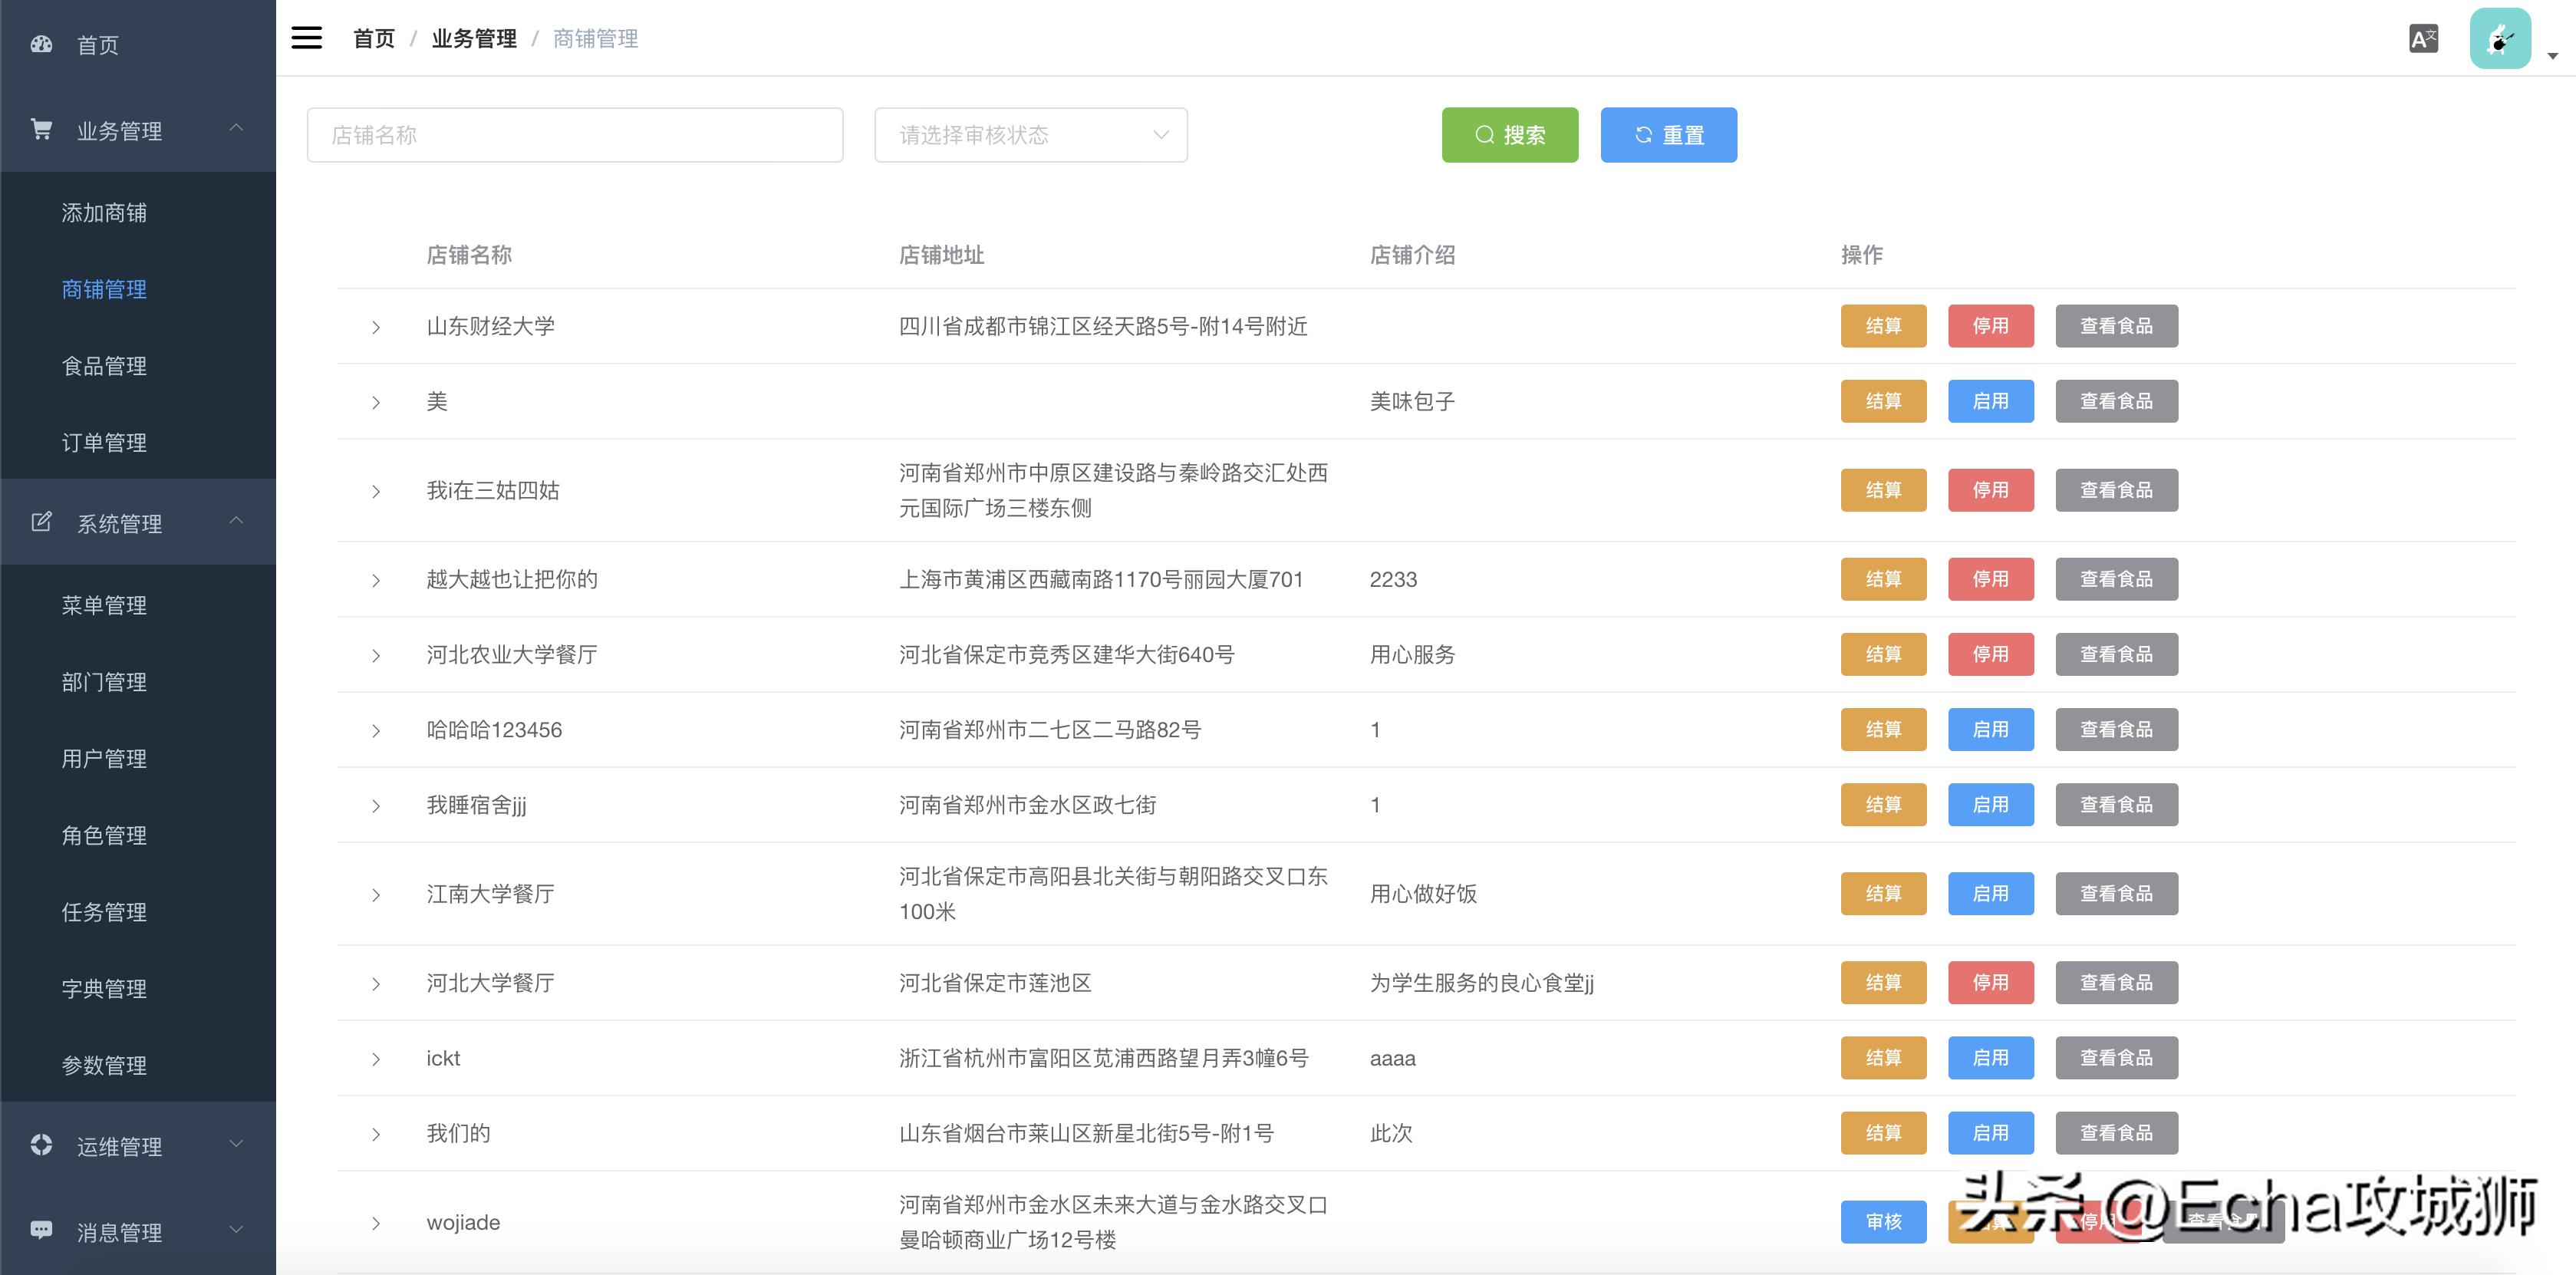Click the rabbit avatar in the top-right corner
This screenshot has width=2576, height=1275.
[2500, 37]
